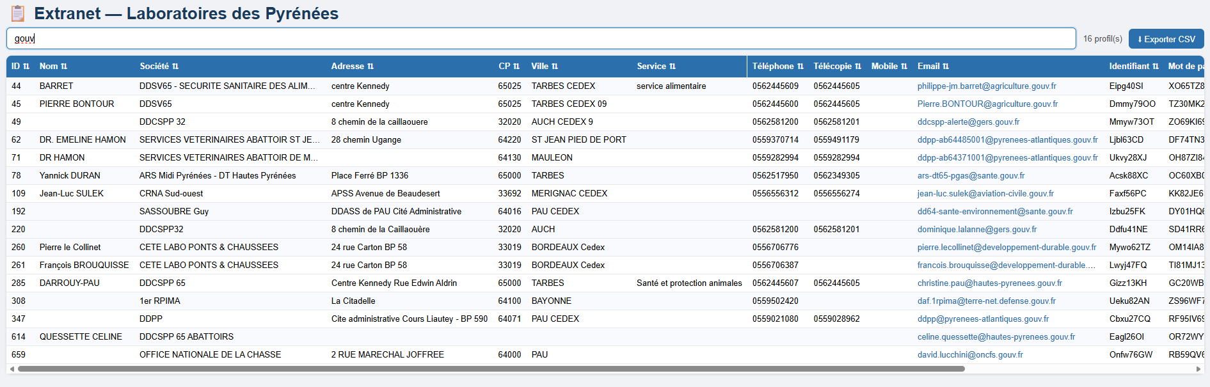Sort by the Email column header
The width and height of the screenshot is (1210, 387).
click(x=946, y=67)
